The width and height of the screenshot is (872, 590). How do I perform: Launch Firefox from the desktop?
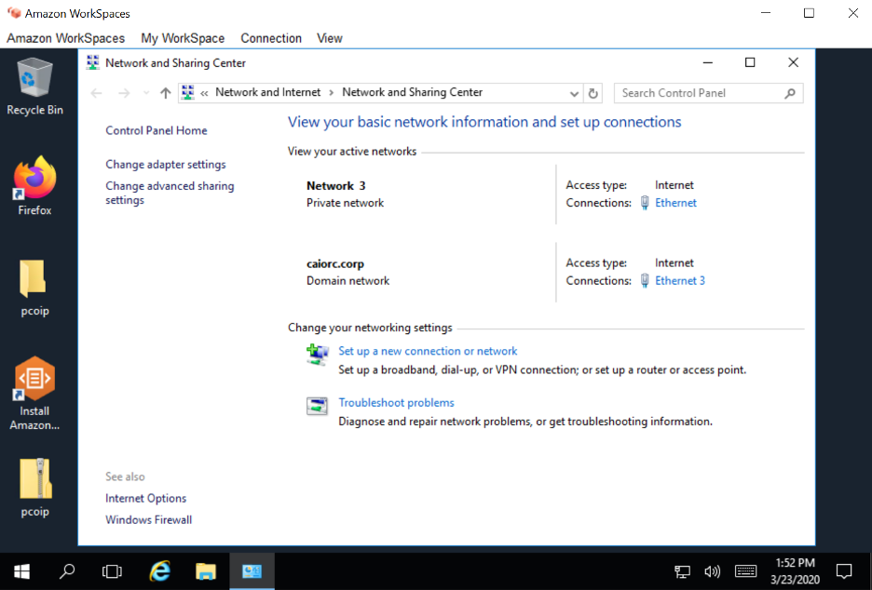click(x=34, y=185)
